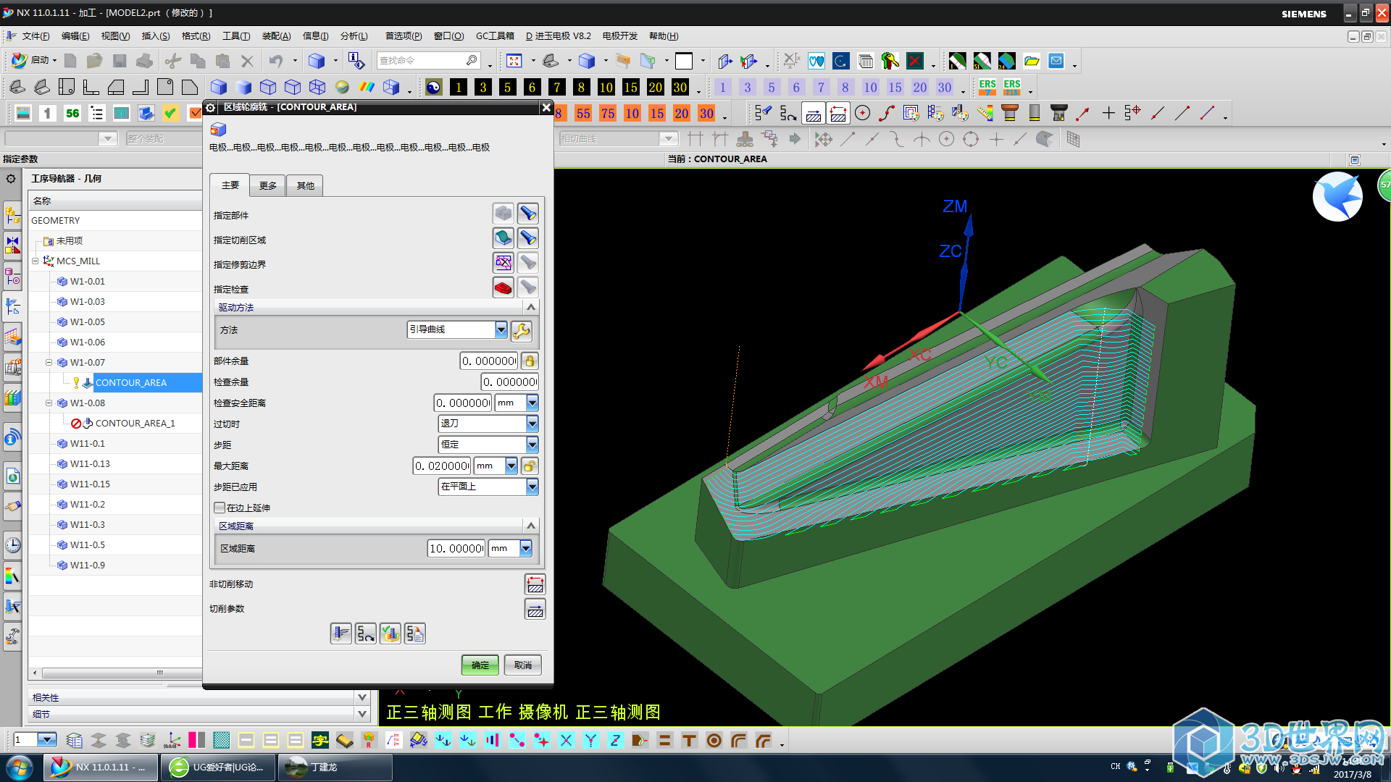Open the 分析(L) menu

(354, 36)
